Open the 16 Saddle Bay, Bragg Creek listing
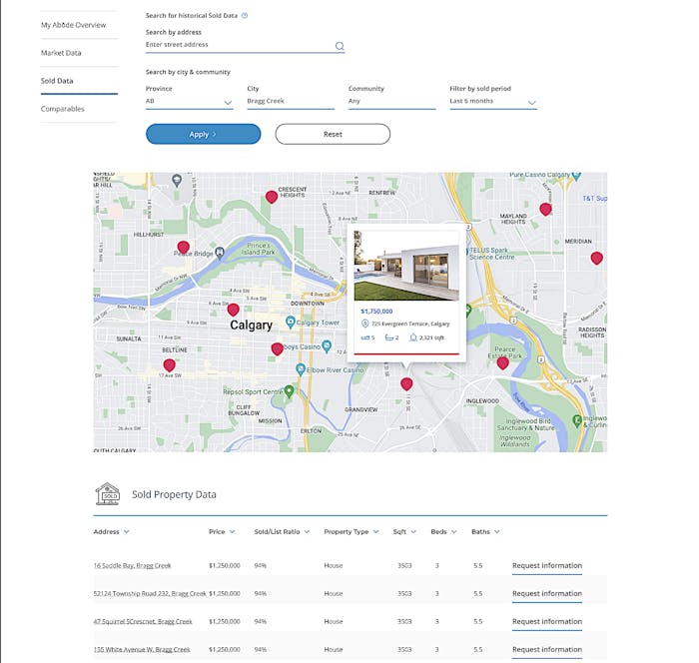 point(134,566)
